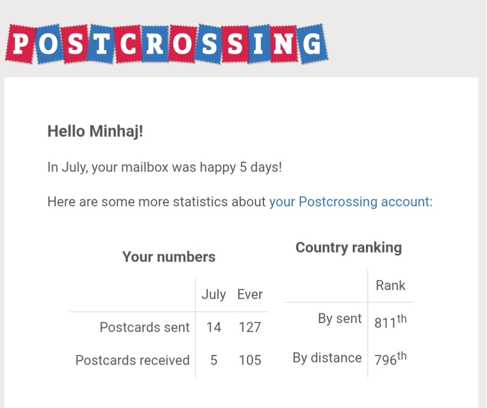
Task: Click the 'Hello Minhaj!' greeting heading
Action: pyautogui.click(x=95, y=131)
